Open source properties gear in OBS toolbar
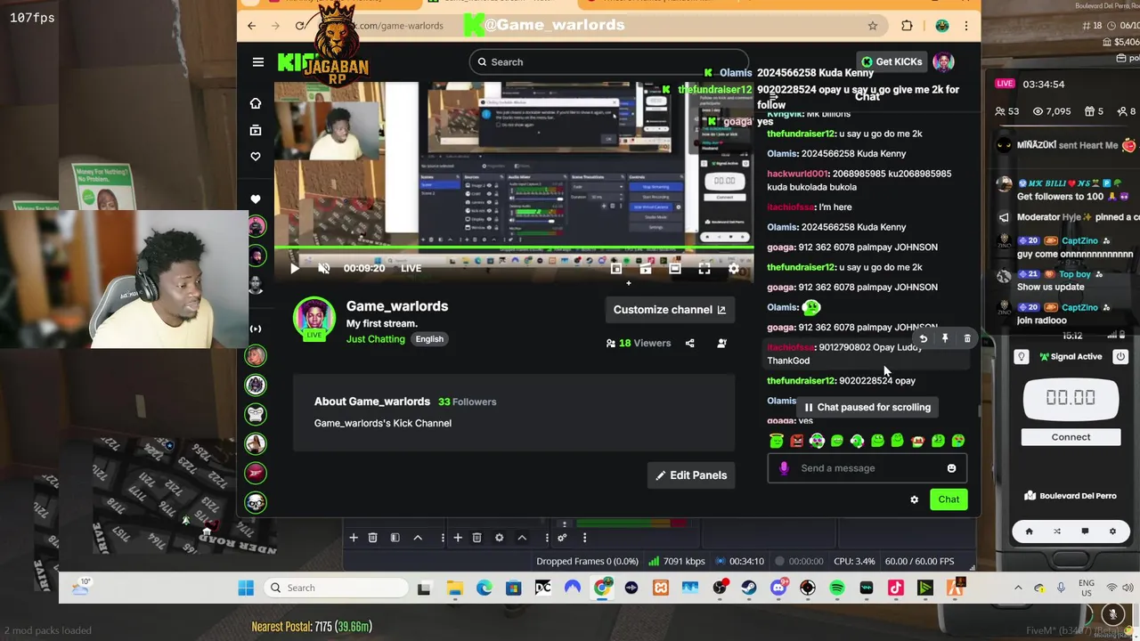Screen dimensions: 1140x641 click(499, 538)
